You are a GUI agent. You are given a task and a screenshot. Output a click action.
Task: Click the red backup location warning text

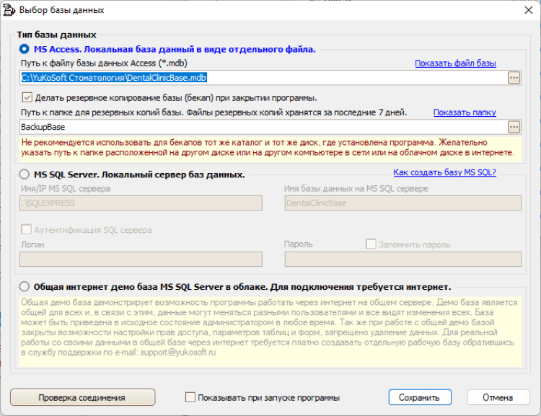click(268, 148)
